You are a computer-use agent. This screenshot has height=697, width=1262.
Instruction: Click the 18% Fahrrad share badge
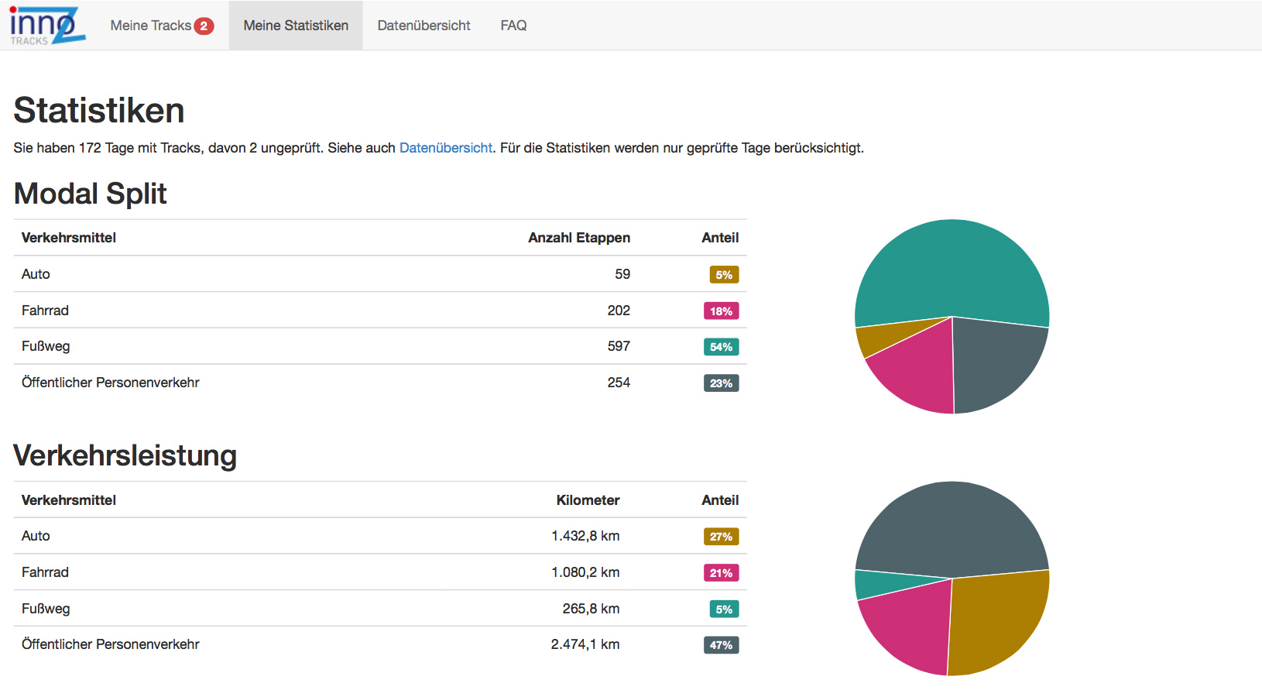(x=721, y=311)
